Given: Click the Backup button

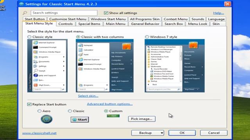Looking at the screenshot, I should click(148, 133).
